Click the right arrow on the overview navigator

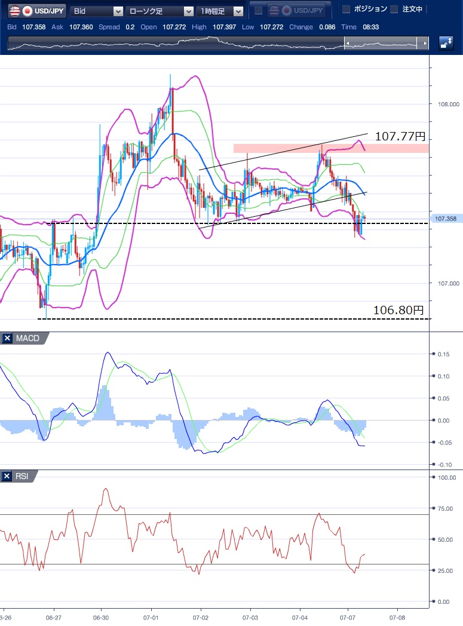coord(424,43)
